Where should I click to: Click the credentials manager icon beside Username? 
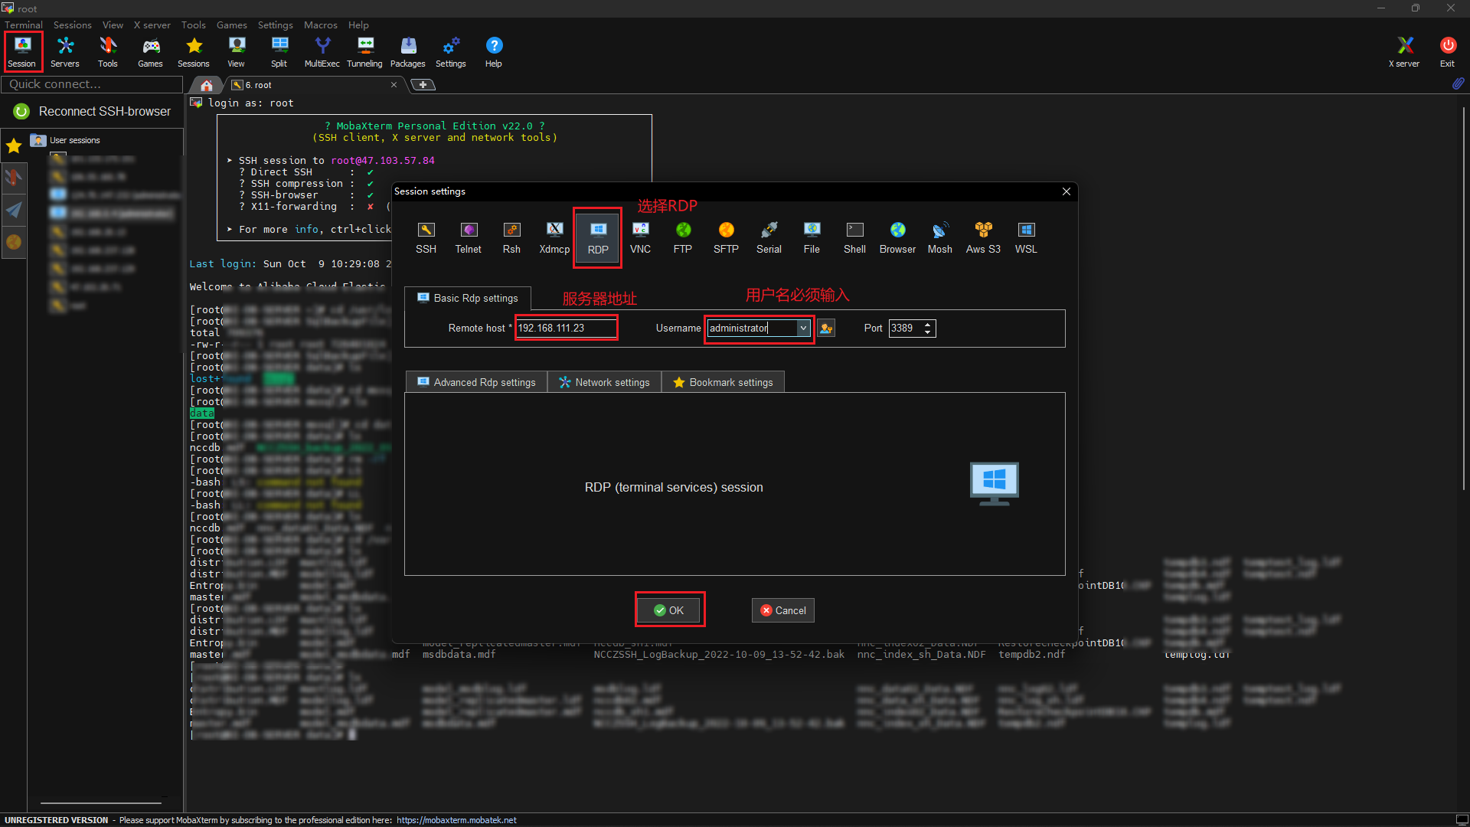(826, 329)
